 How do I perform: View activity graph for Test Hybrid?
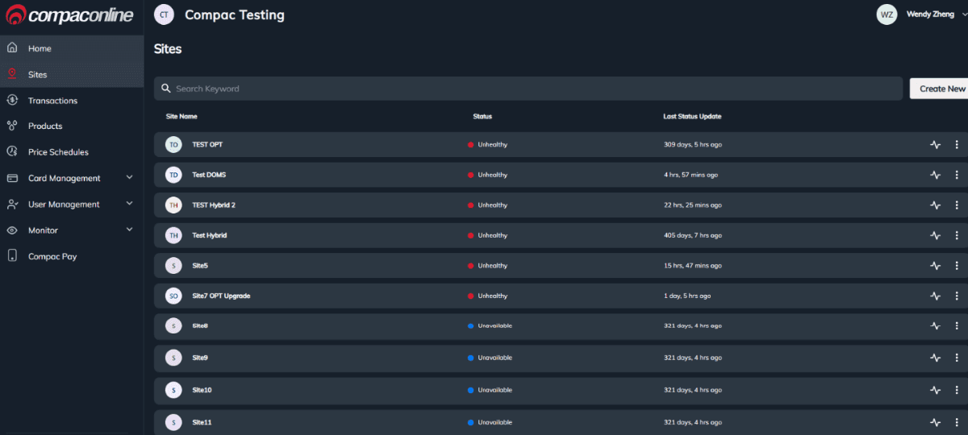pos(935,235)
